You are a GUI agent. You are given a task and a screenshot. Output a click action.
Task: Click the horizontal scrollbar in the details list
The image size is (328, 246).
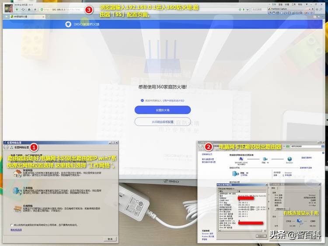point(242,231)
